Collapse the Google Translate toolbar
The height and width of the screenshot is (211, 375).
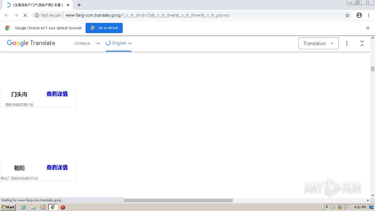[x=362, y=43]
